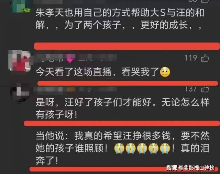This screenshot has height=174, width=220.
Task: Click first crying emoji after 谁照顾
Action: (119, 148)
